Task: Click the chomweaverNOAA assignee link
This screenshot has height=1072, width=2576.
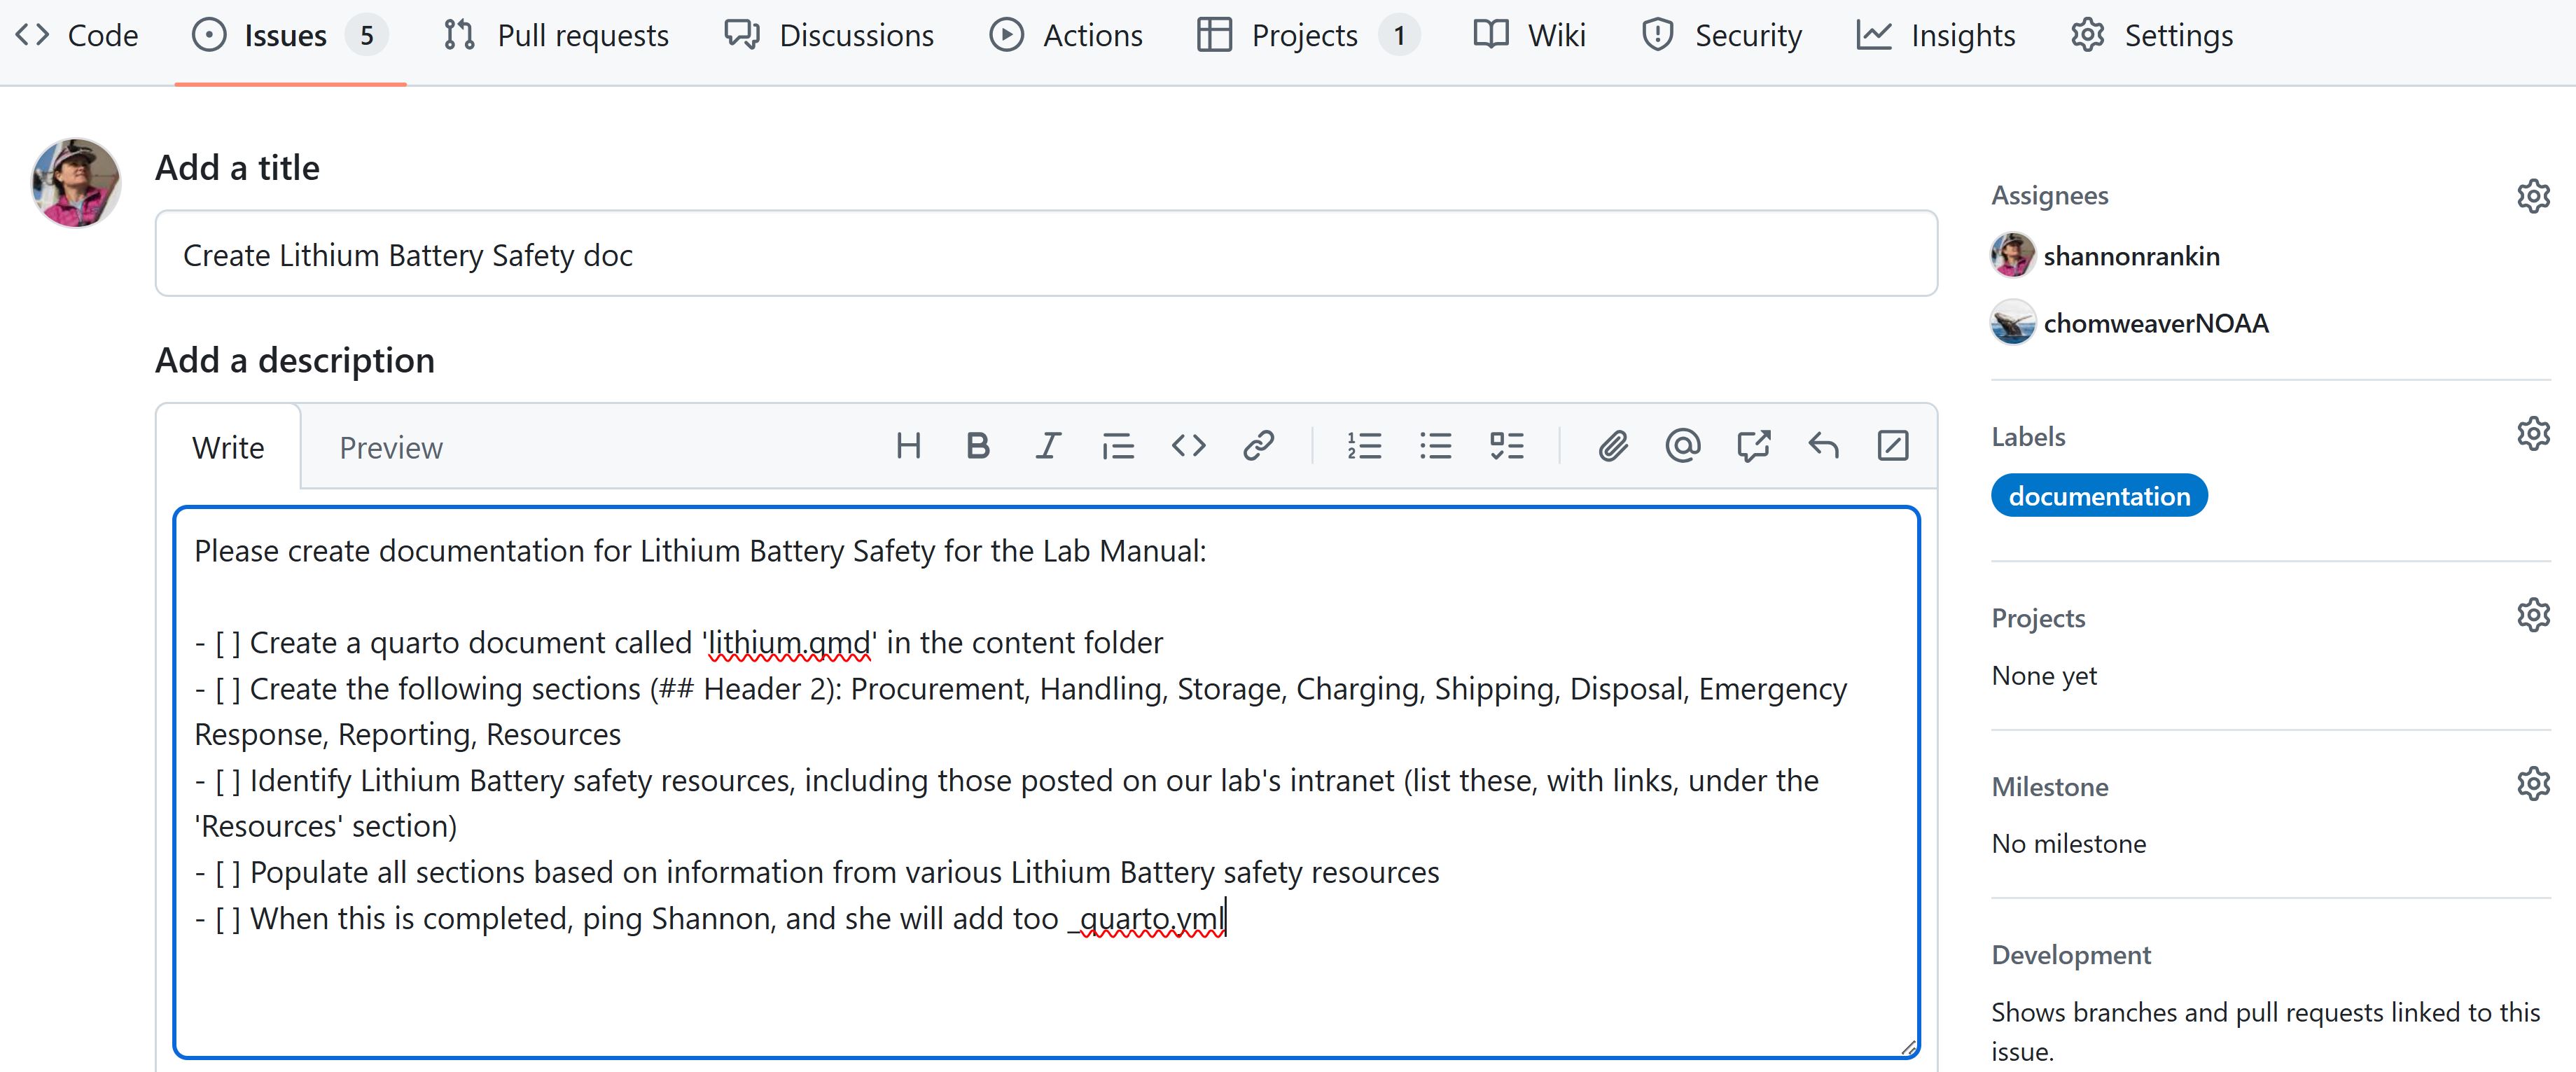Action: tap(2155, 324)
